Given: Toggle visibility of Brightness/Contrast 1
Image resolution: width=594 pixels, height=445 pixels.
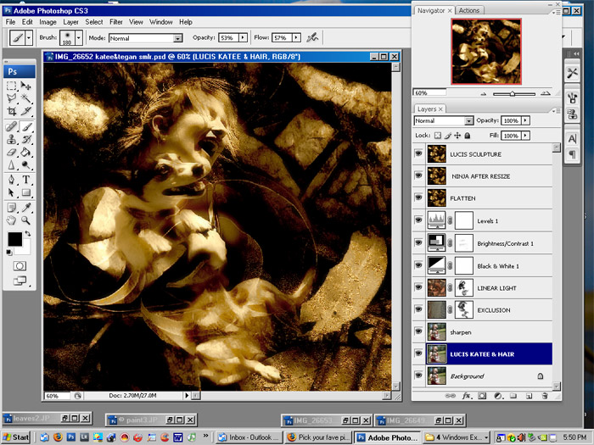Looking at the screenshot, I should click(418, 242).
